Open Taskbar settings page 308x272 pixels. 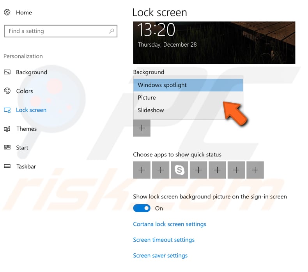point(26,167)
